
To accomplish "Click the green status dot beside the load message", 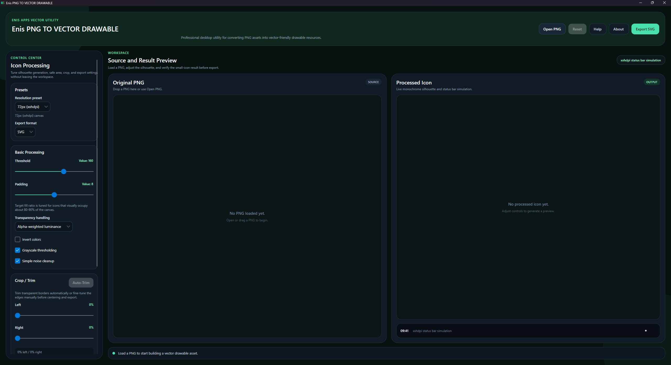I will [114, 353].
